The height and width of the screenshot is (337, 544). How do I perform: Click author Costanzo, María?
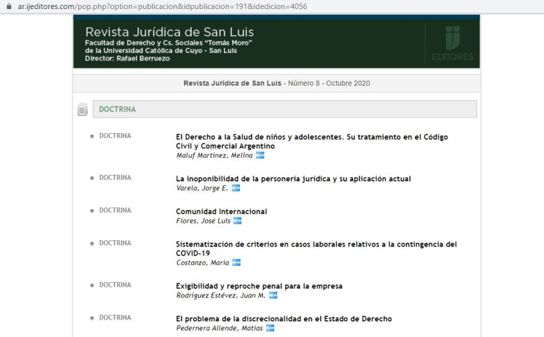pos(202,263)
